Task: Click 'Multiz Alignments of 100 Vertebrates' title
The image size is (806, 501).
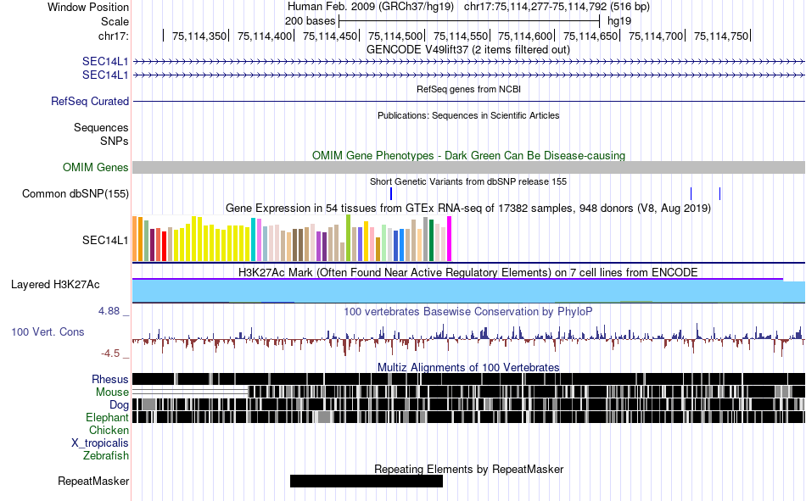Action: tap(468, 367)
